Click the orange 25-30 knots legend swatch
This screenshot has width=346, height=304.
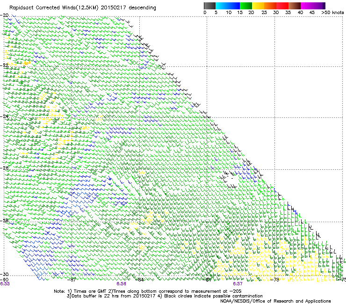(x=270, y=6)
